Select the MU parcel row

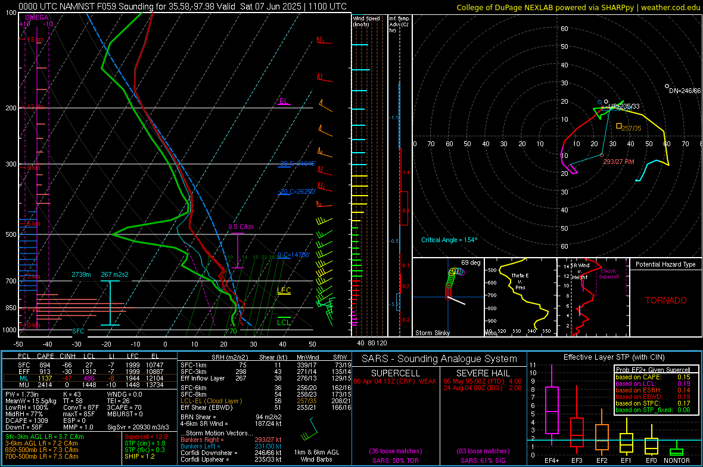(x=90, y=385)
